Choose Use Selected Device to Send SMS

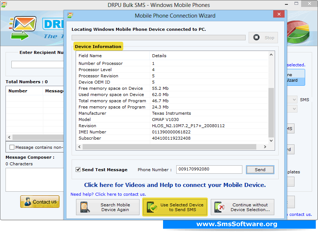(x=175, y=207)
